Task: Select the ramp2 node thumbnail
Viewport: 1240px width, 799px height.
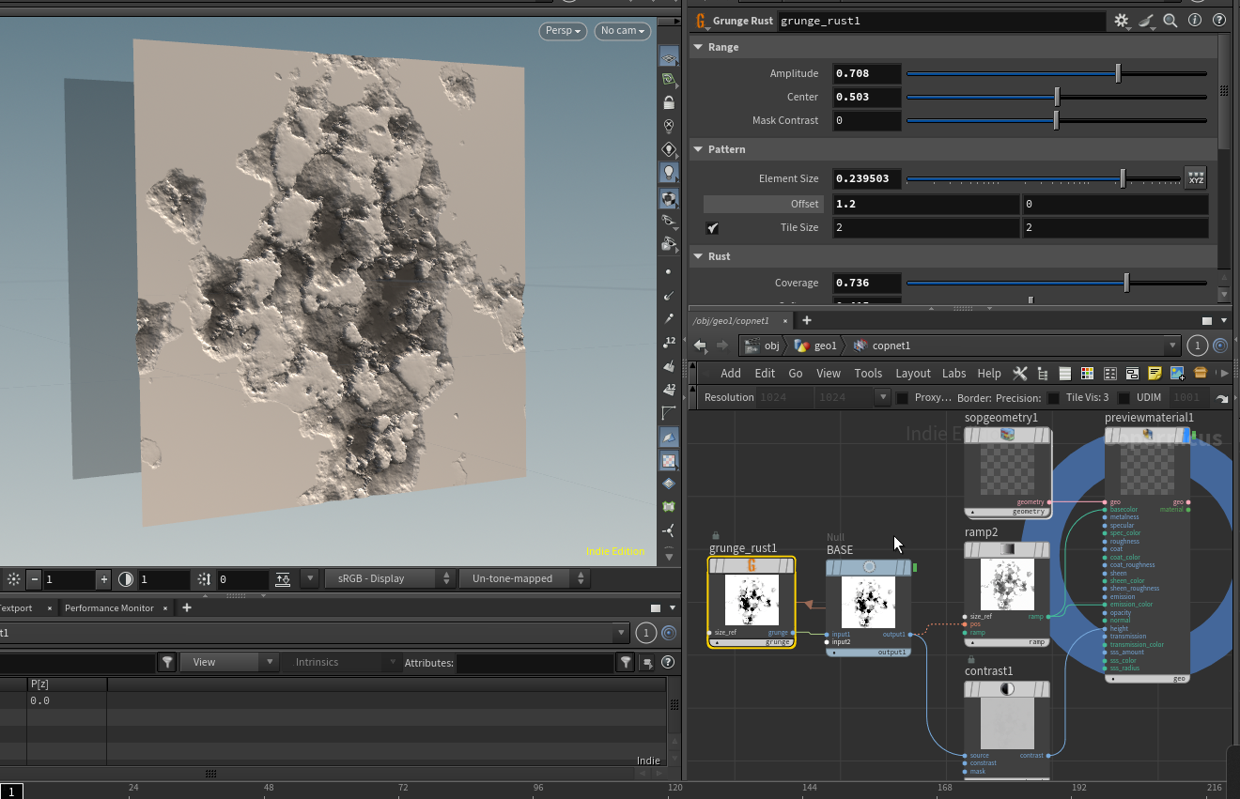Action: tap(1007, 584)
